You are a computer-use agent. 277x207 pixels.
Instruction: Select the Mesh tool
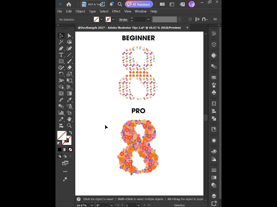point(61,94)
